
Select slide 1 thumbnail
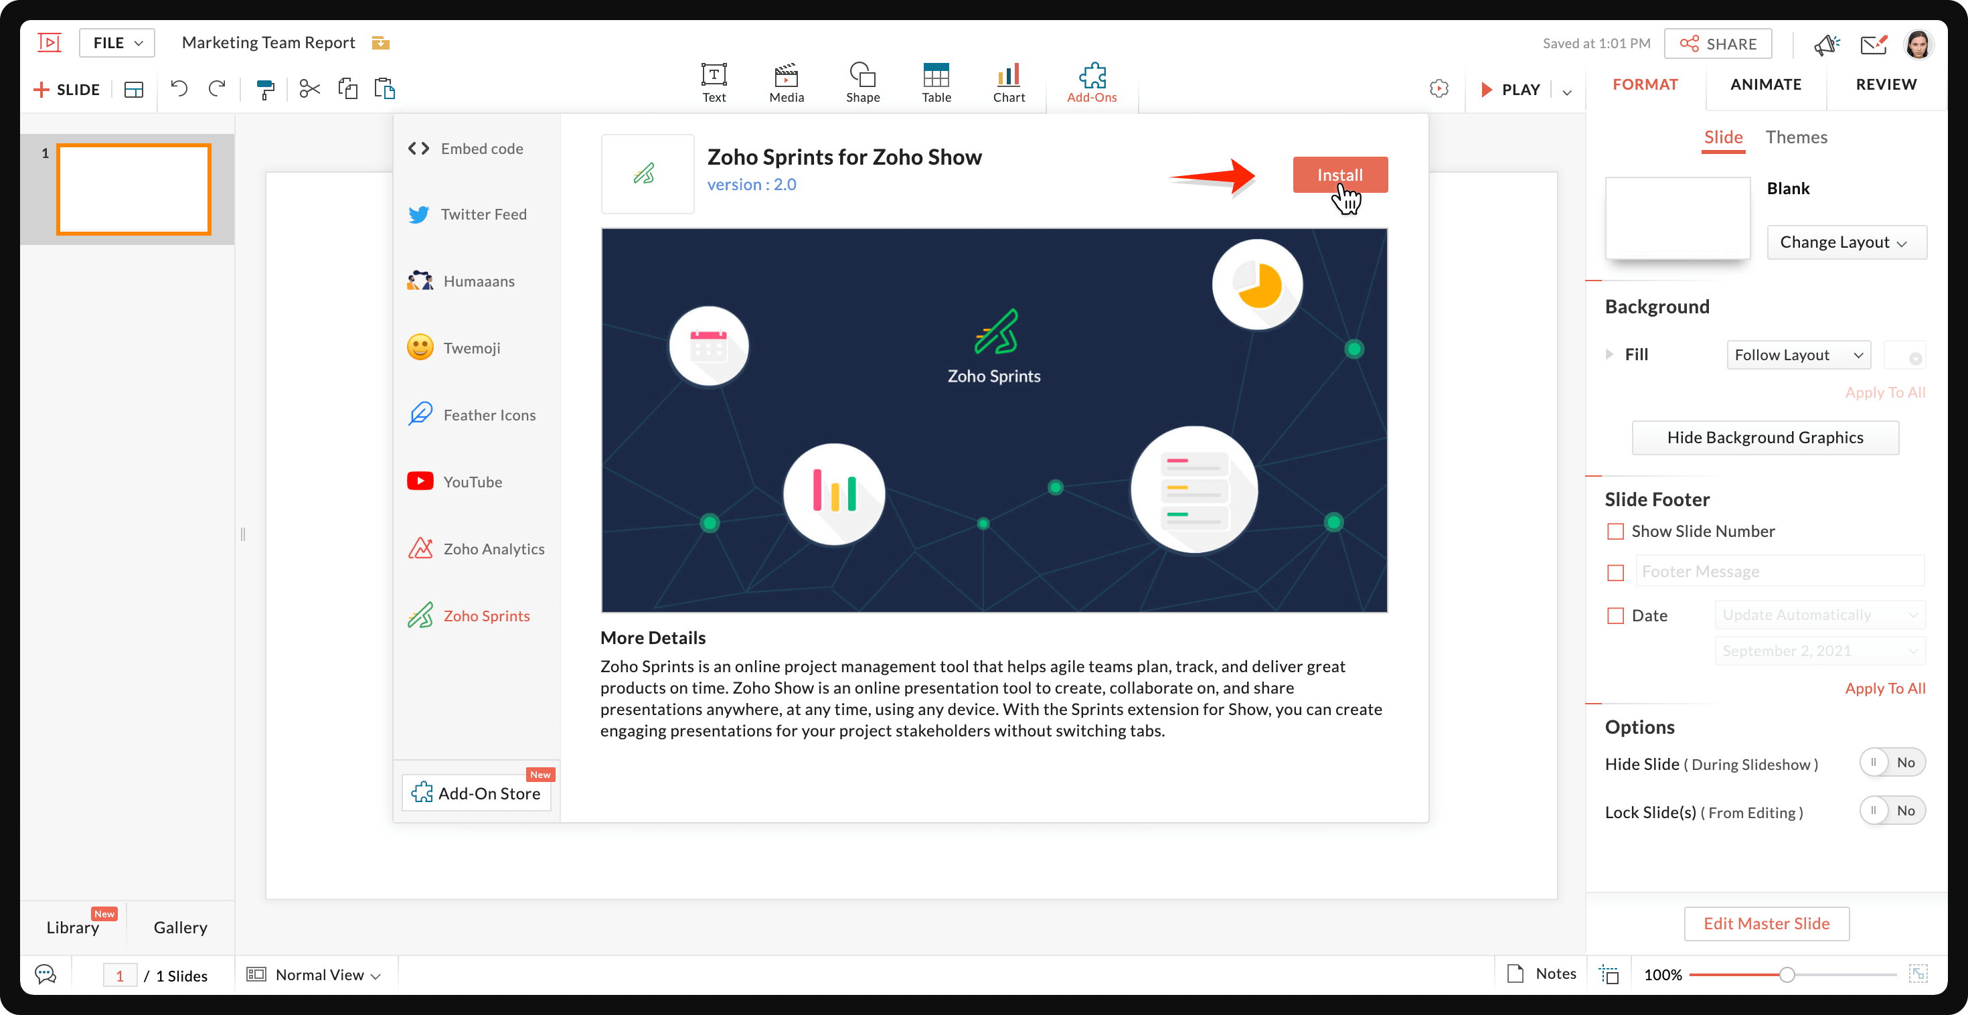[x=134, y=189]
